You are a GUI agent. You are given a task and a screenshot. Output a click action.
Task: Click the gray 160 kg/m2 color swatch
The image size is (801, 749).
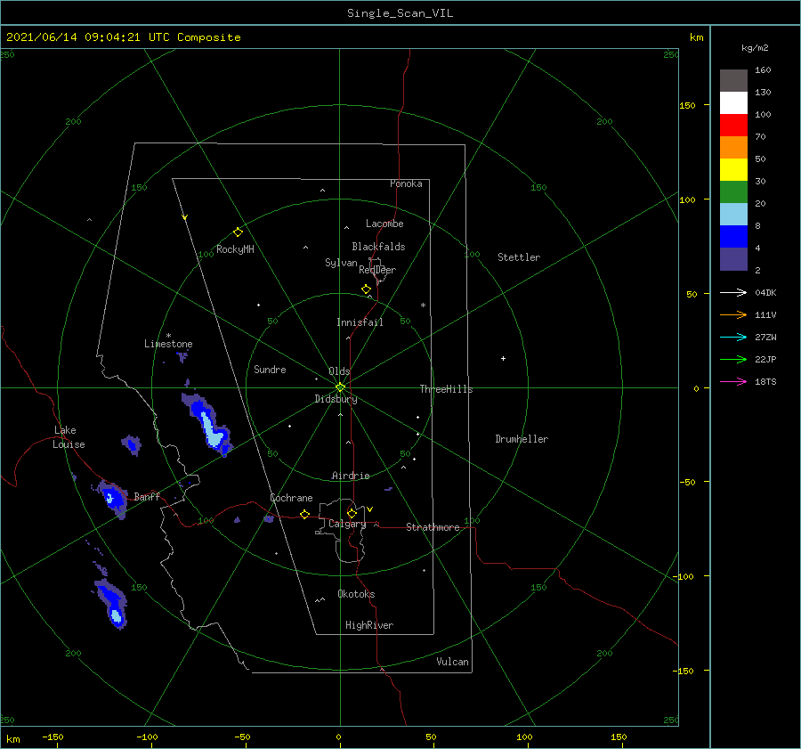[733, 81]
